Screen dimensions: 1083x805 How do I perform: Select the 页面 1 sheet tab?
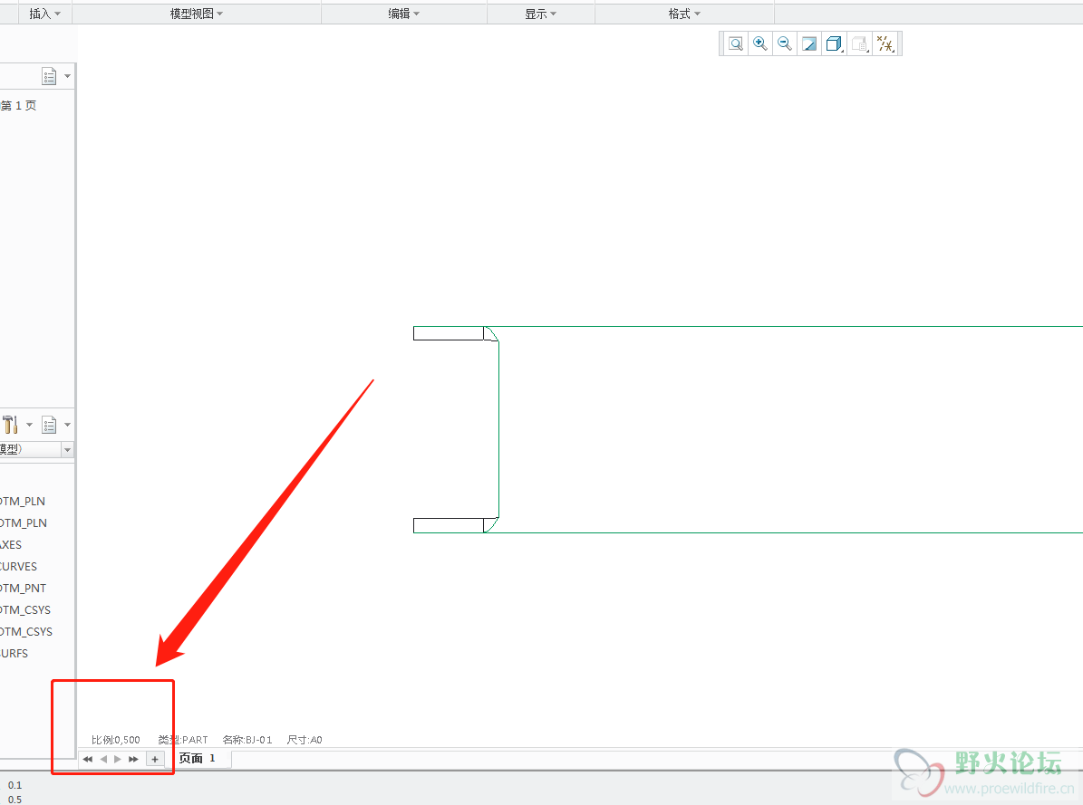click(x=198, y=758)
